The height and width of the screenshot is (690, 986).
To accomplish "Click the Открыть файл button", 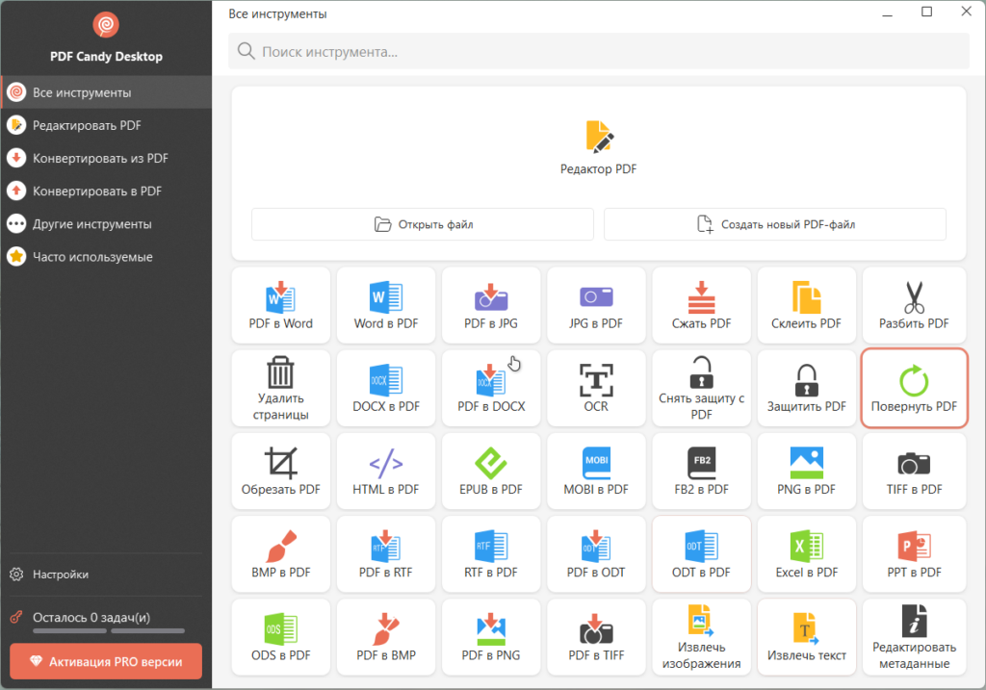I will [x=423, y=224].
